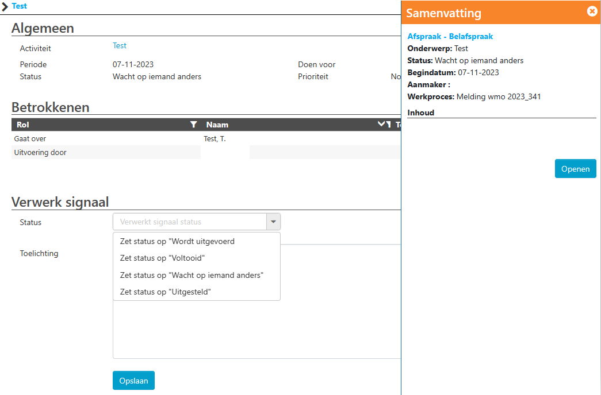Click the filter icon in Naam column
This screenshot has height=395, width=601.
388,125
